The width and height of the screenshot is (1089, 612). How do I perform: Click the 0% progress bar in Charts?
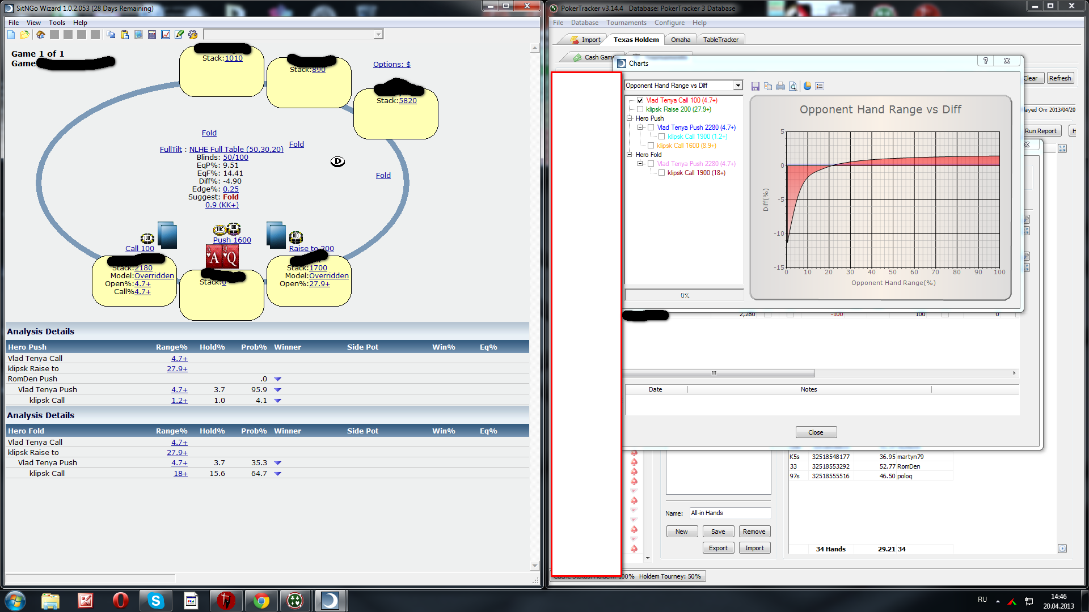pyautogui.click(x=684, y=296)
